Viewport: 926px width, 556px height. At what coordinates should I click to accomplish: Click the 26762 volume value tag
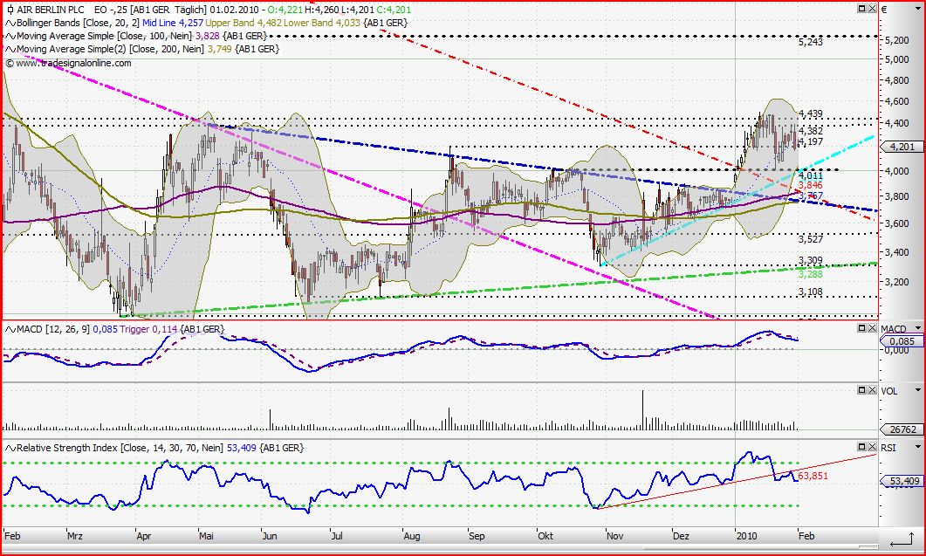pyautogui.click(x=900, y=429)
